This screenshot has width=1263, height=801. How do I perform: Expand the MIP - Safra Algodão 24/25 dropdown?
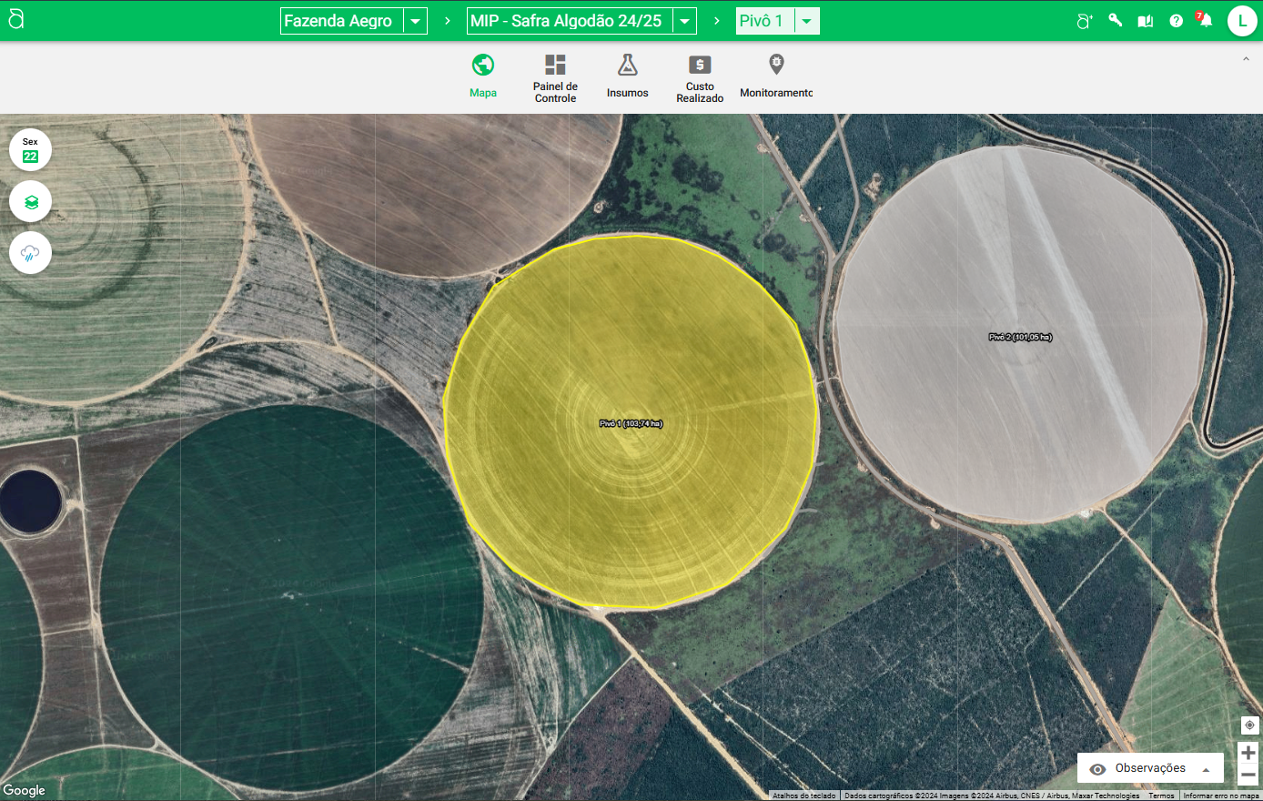coord(684,21)
